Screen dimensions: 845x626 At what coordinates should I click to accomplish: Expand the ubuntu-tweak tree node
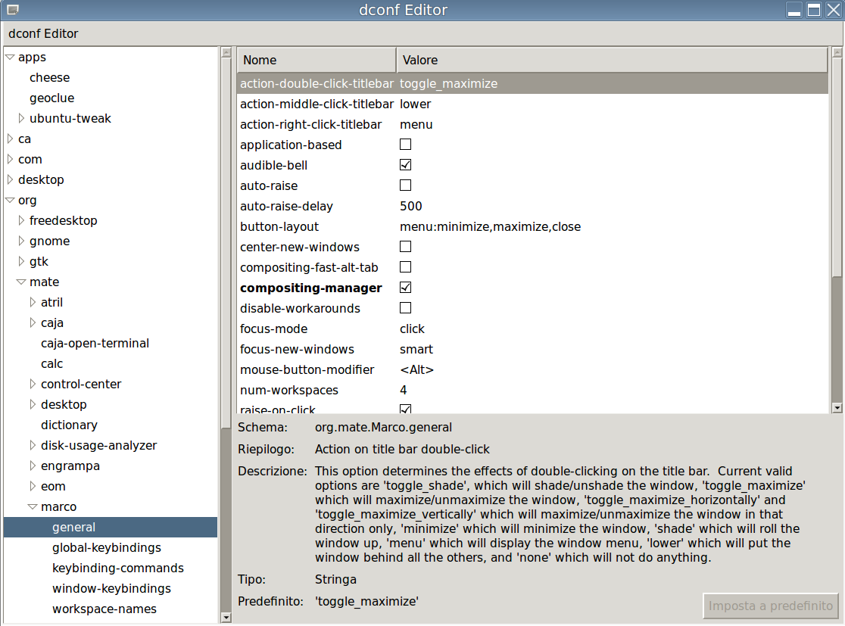(21, 119)
